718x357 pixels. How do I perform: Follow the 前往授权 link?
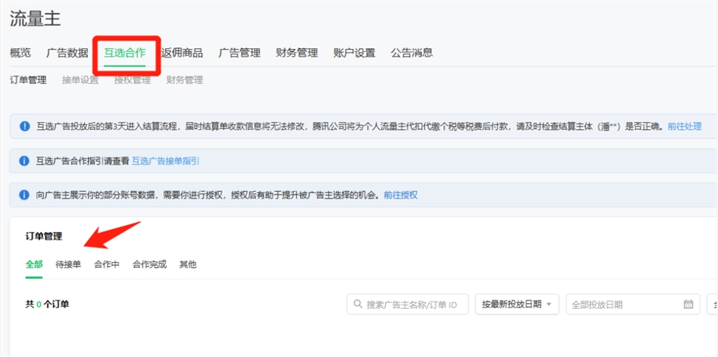(x=401, y=195)
